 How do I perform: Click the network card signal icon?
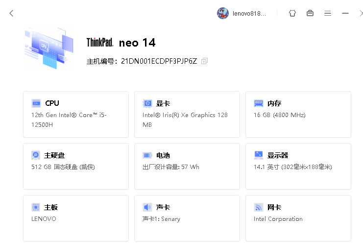point(258,207)
